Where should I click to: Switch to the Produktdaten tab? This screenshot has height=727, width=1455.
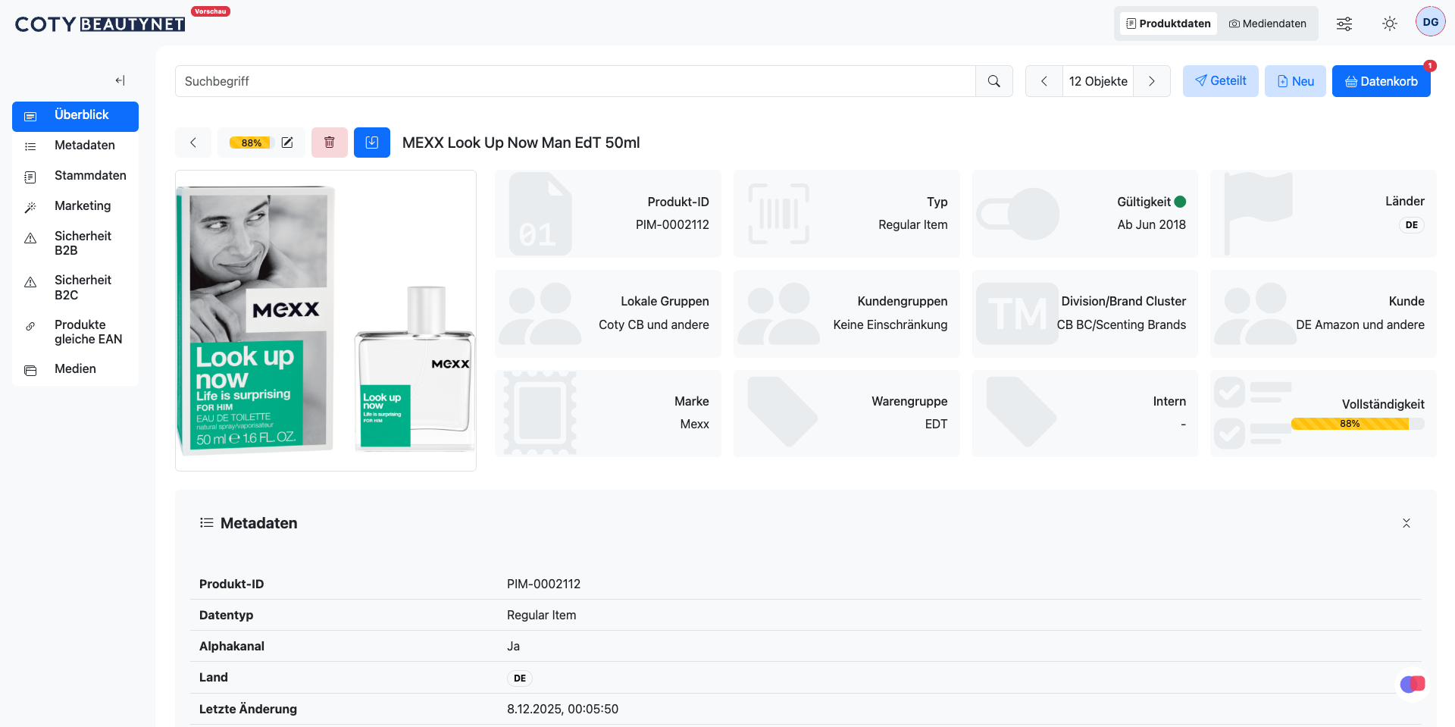point(1169,24)
